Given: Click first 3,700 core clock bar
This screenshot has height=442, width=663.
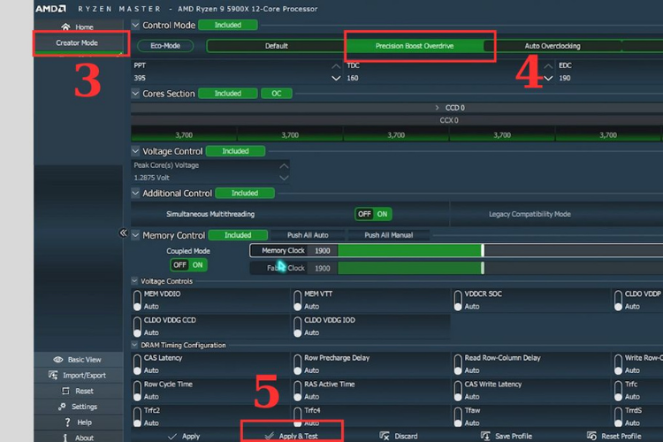Looking at the screenshot, I should pyautogui.click(x=184, y=135).
